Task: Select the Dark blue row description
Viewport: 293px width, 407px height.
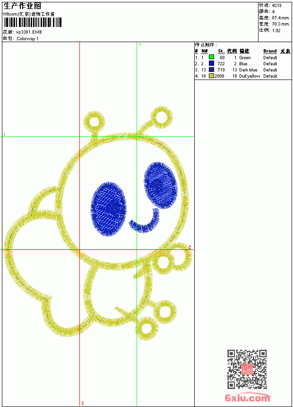Action: pyautogui.click(x=248, y=70)
